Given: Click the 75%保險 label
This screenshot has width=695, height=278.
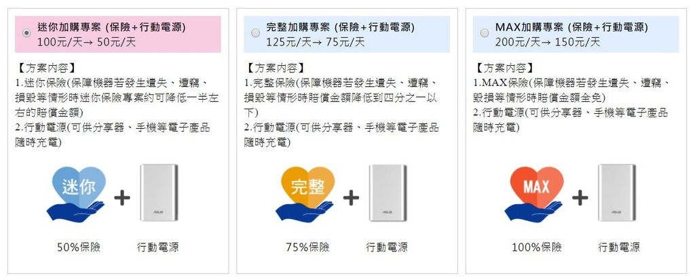Looking at the screenshot, I should 307,247.
